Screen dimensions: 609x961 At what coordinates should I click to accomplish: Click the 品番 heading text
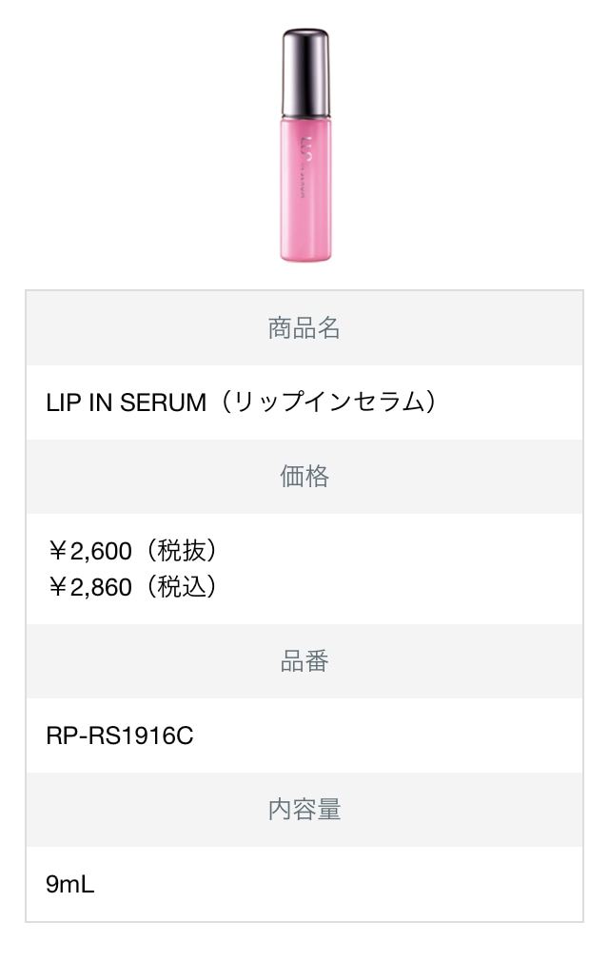(304, 661)
